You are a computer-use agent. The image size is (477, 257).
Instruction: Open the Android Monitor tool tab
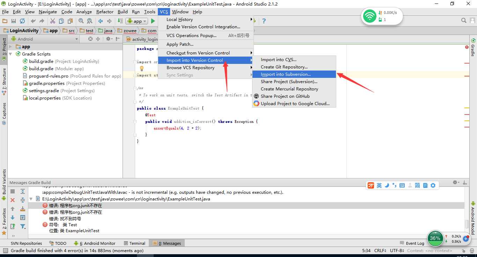coord(95,243)
